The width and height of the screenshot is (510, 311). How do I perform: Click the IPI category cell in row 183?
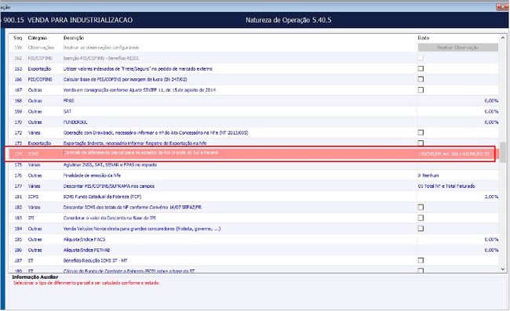click(31, 218)
